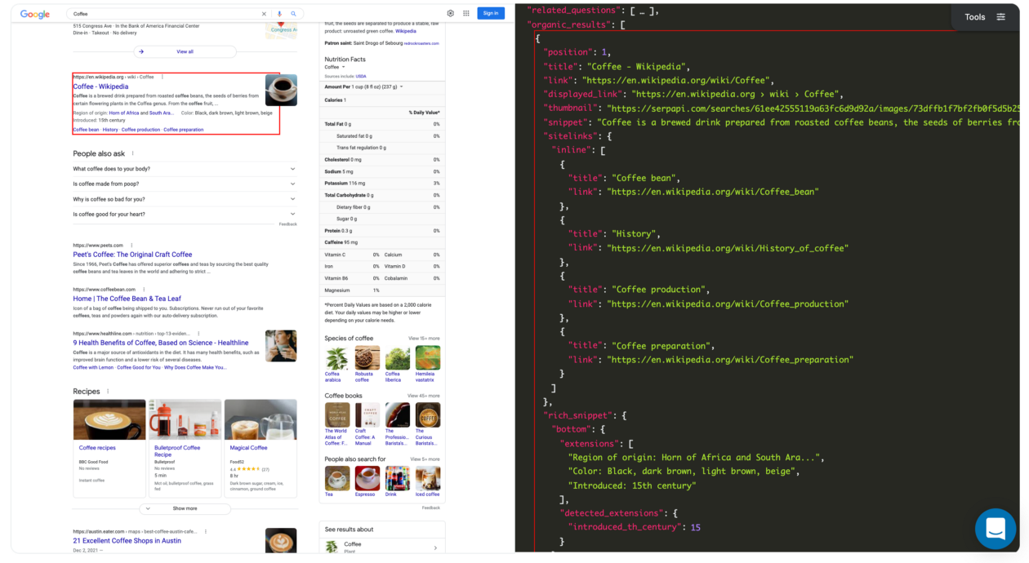Open Home | The Coffee Bean & Tea Leaf

(127, 299)
